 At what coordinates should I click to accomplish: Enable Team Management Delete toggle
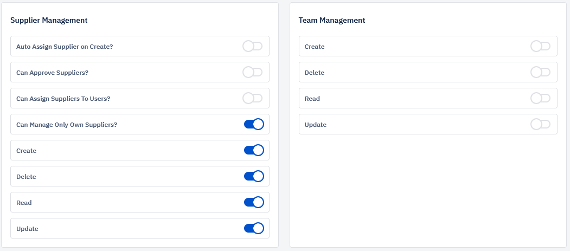click(541, 72)
